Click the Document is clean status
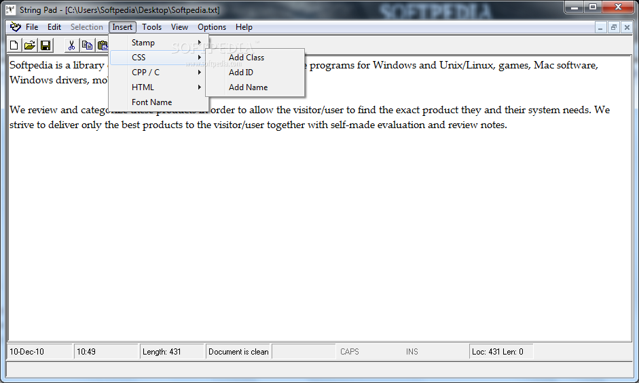Screen dimensions: 639x383 tap(238, 352)
